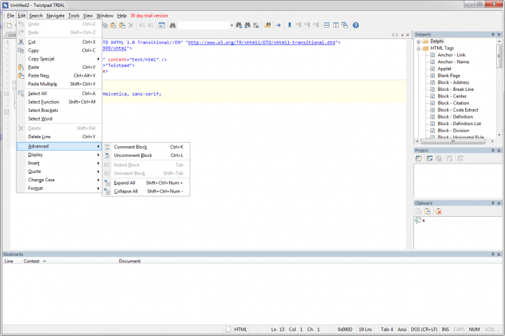Open the search text dropdown in toolbar
Screen dimensions: 505x336
tap(231, 26)
